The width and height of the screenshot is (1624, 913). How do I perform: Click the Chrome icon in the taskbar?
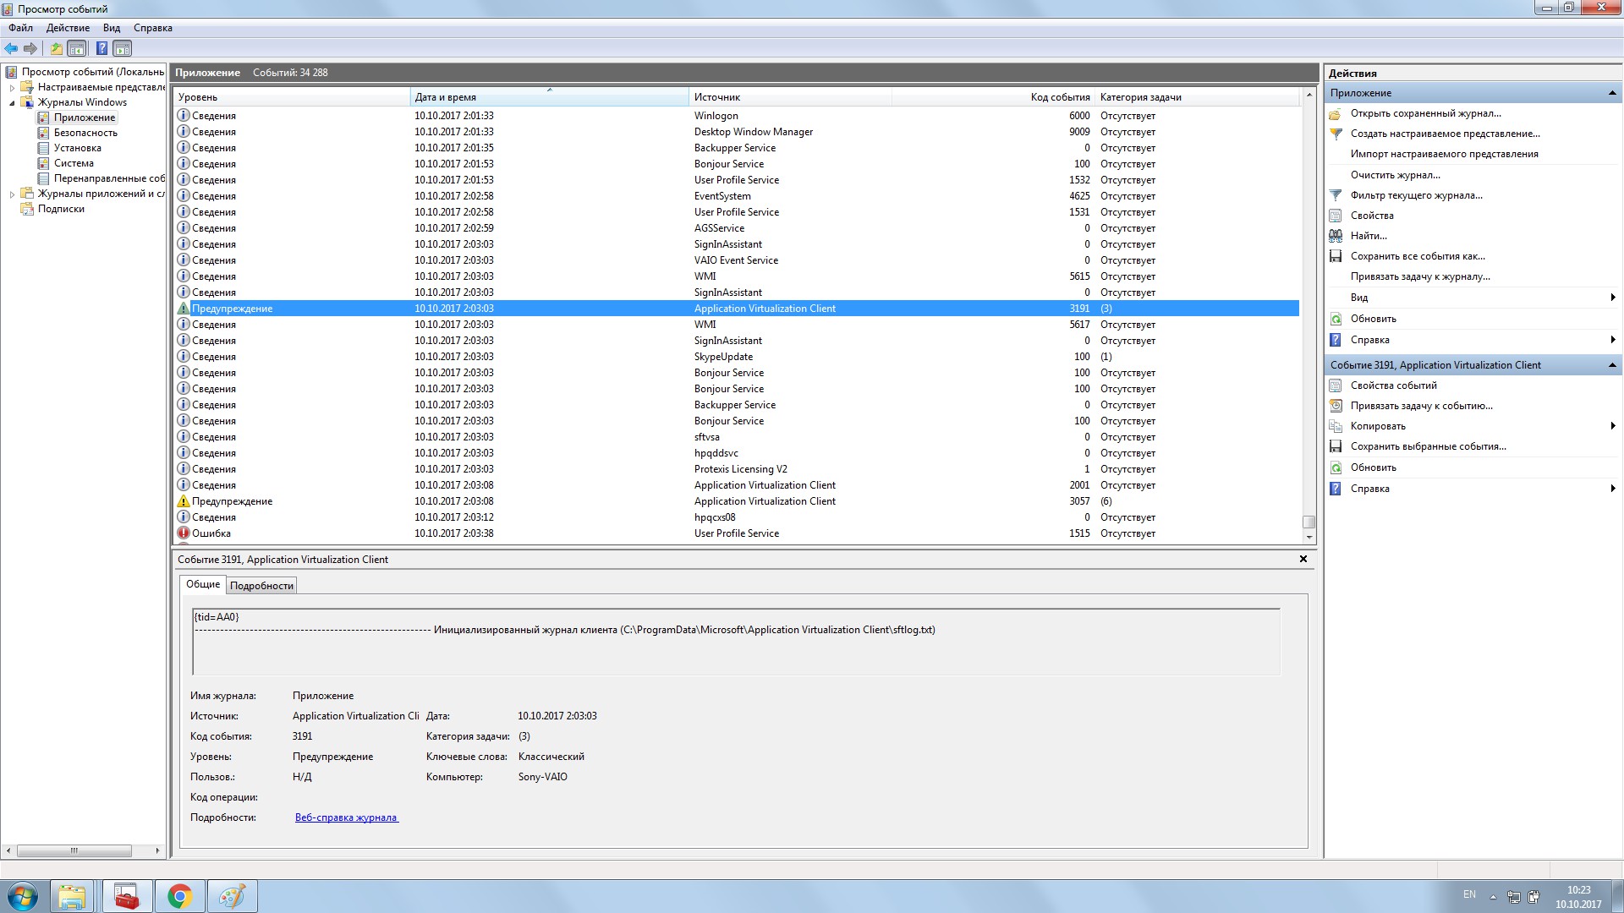click(179, 896)
